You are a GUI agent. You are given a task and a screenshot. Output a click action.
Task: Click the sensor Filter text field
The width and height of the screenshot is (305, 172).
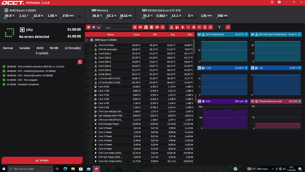pyautogui.click(x=117, y=28)
